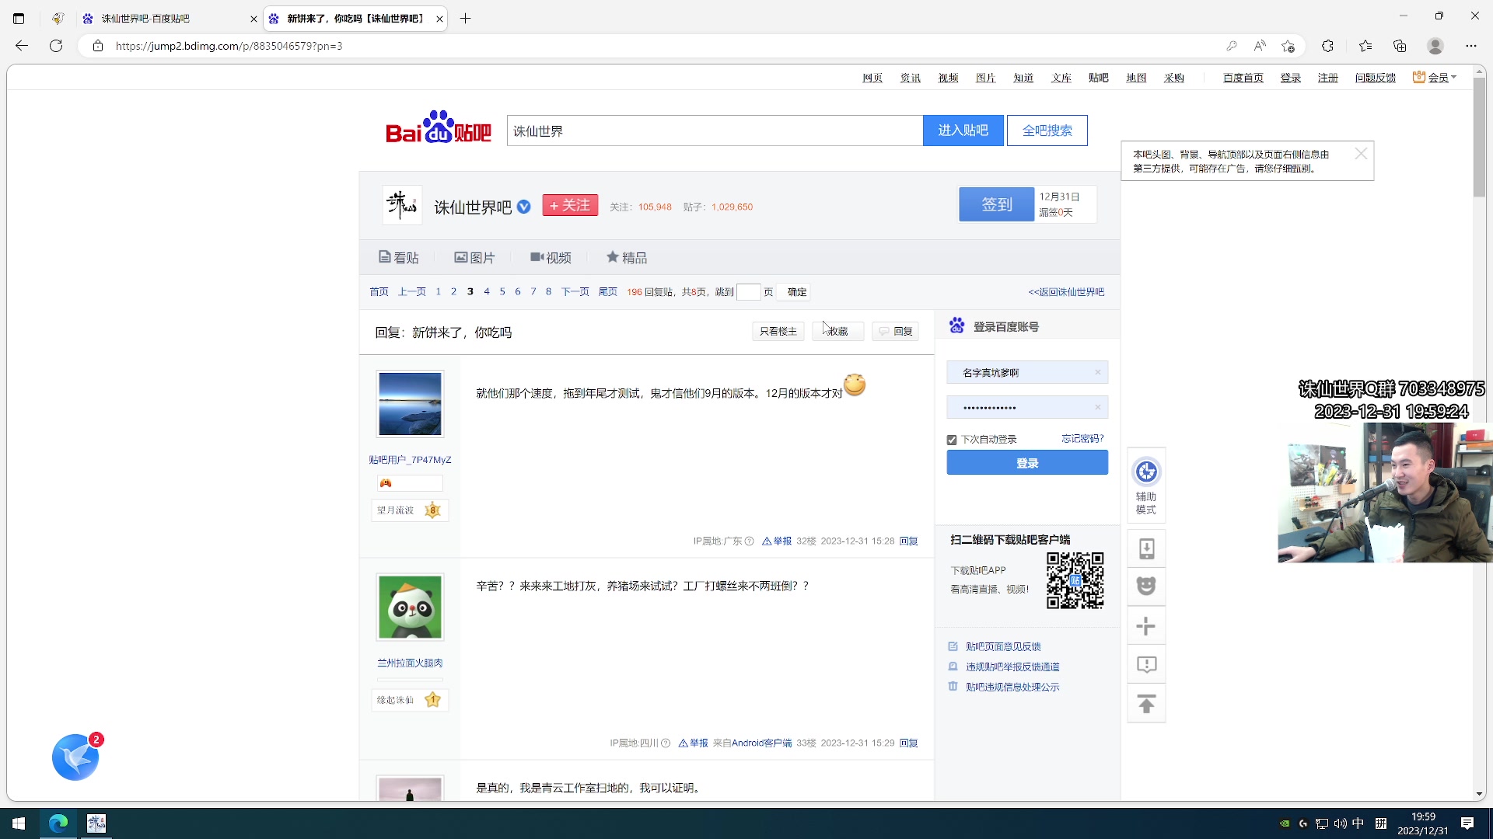Click the download-app phone icon in right sidebar
This screenshot has width=1493, height=839.
coord(1145,548)
